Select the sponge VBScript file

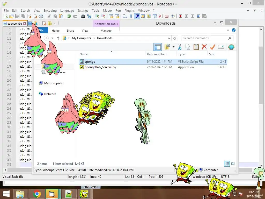click(153, 62)
